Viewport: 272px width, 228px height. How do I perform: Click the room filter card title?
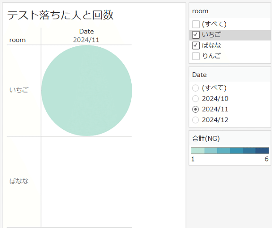point(200,11)
